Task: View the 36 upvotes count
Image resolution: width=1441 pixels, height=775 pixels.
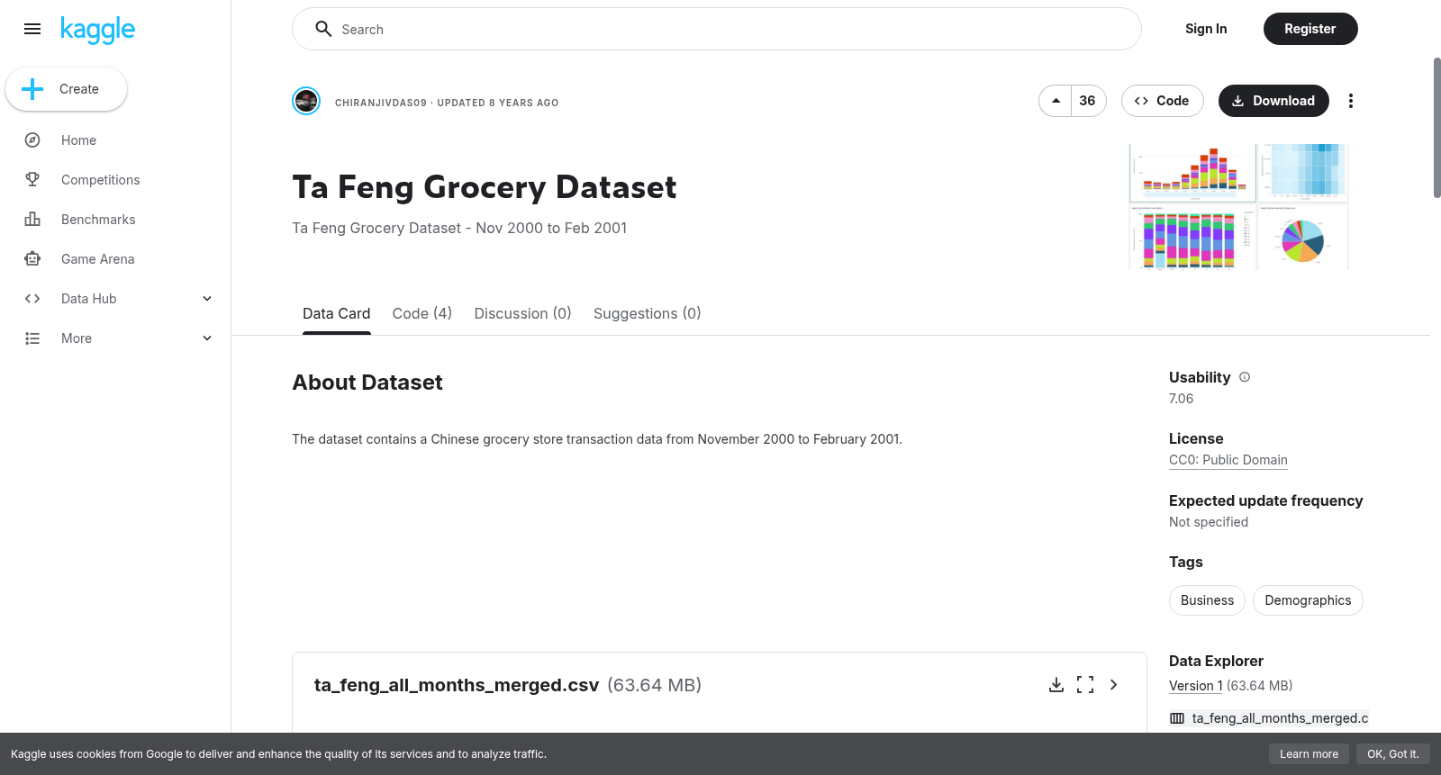Action: click(x=1088, y=101)
